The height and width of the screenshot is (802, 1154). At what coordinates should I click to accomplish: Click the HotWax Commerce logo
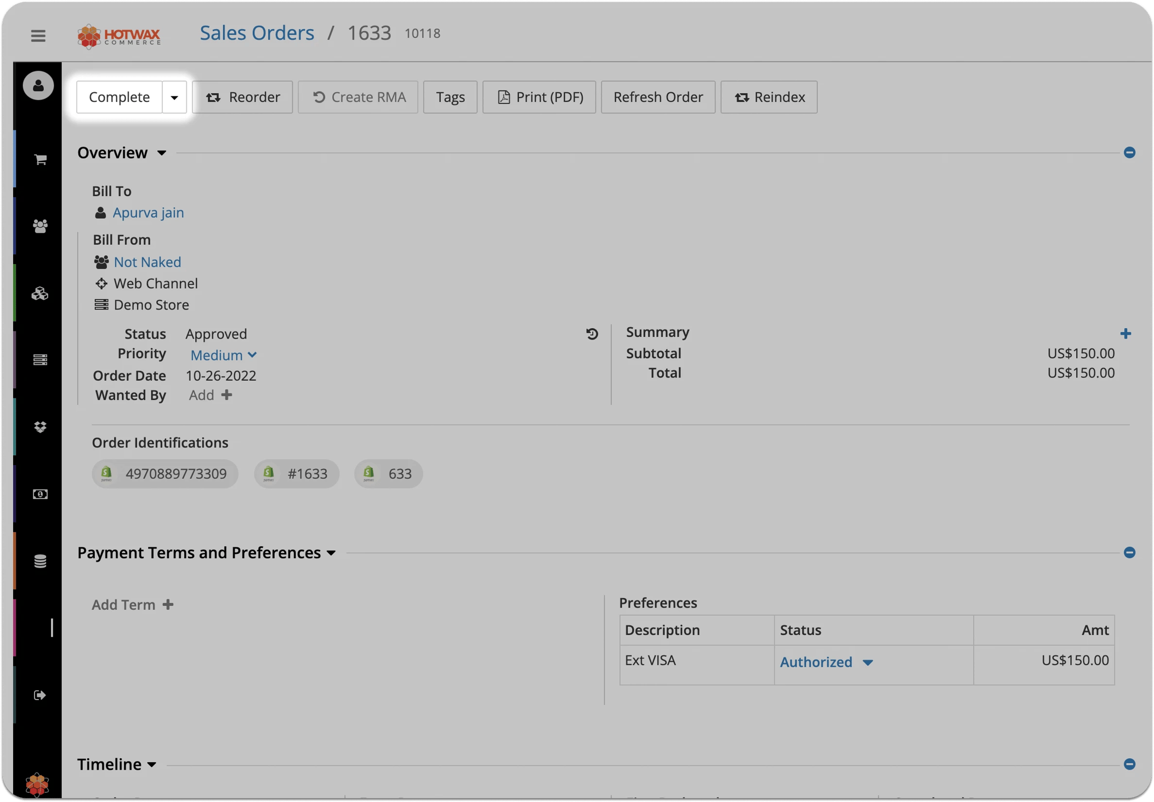pos(119,36)
